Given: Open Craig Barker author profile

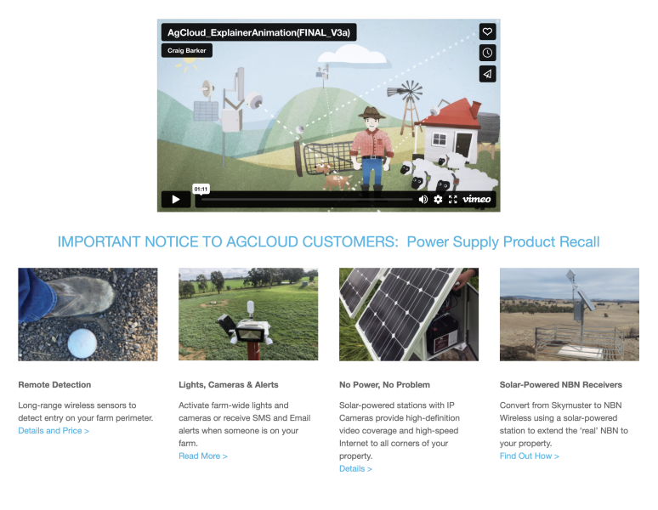Looking at the screenshot, I should [x=187, y=51].
